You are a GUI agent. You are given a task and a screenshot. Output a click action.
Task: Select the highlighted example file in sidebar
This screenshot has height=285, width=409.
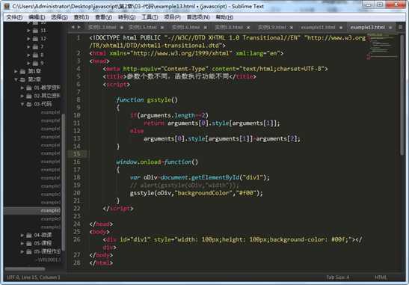tap(33, 211)
